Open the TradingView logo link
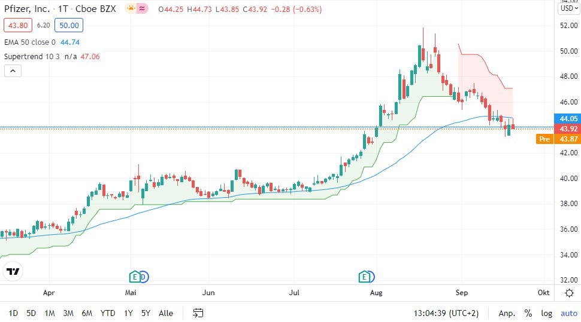This screenshot has width=581, height=322. tap(13, 272)
